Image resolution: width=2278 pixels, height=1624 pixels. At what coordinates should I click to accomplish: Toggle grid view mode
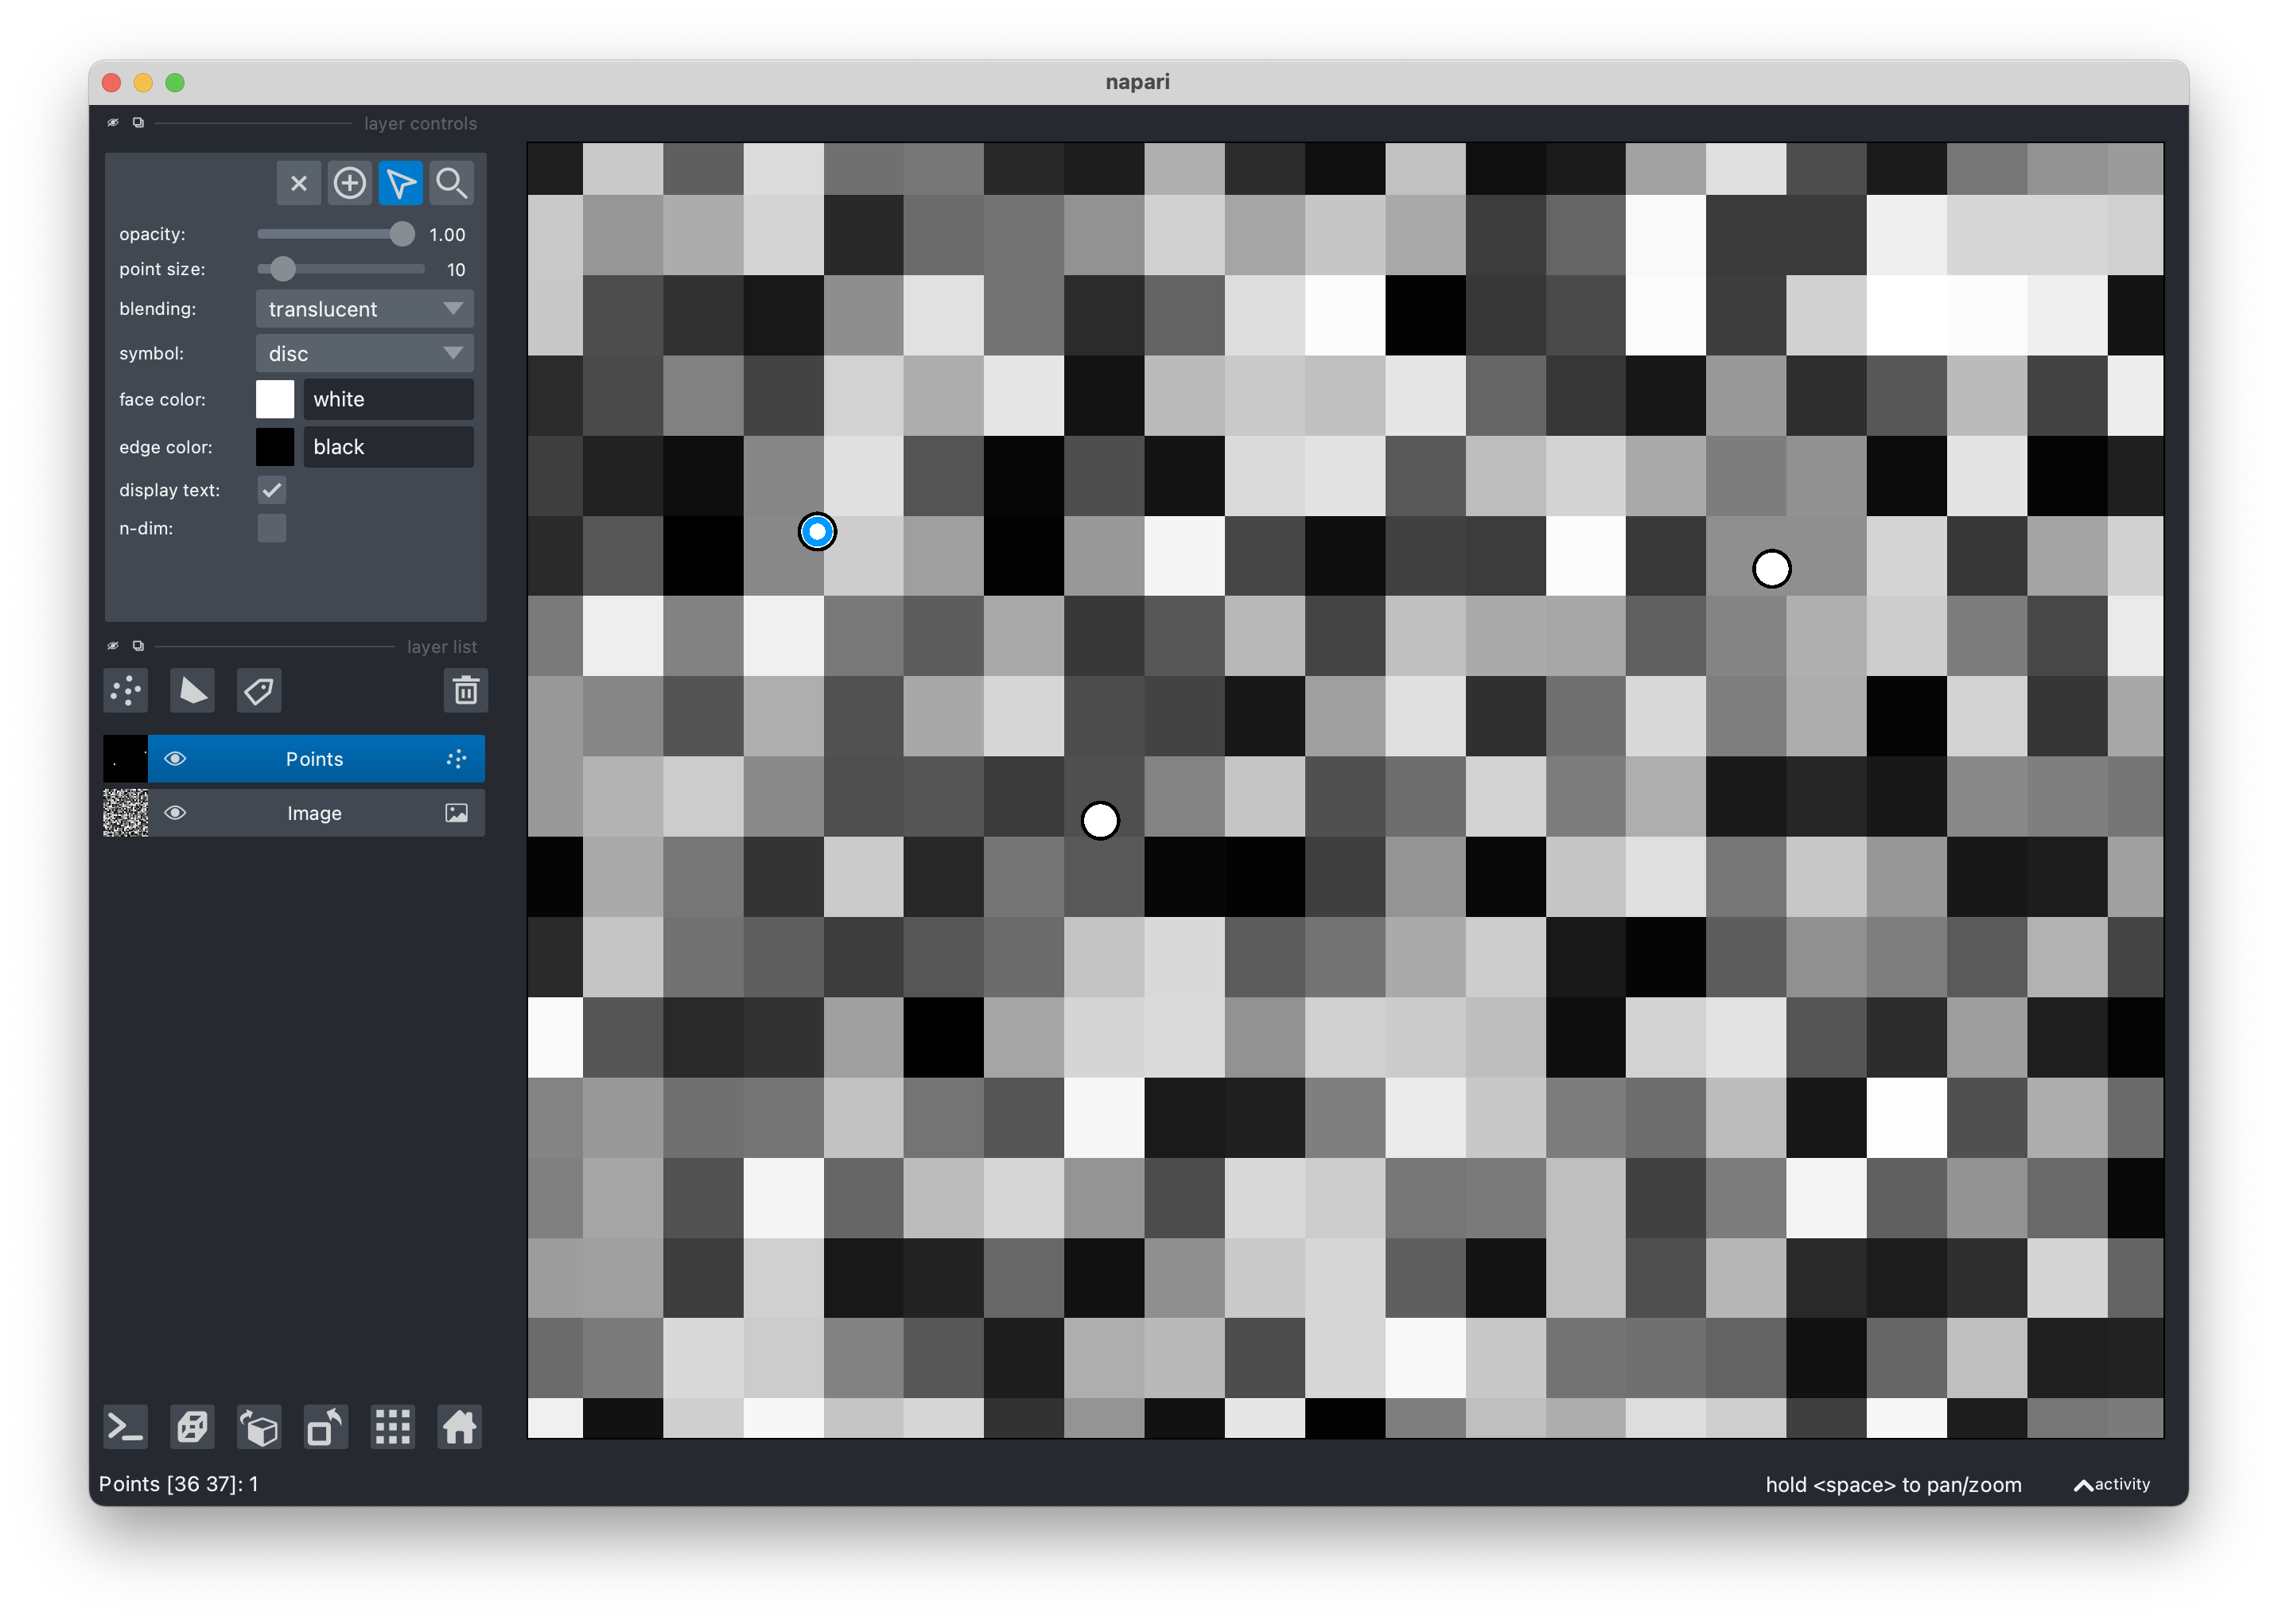tap(392, 1427)
